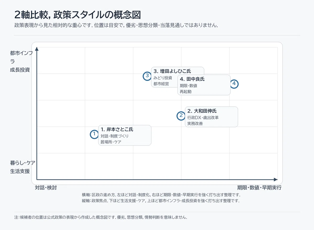Click the 暮らし・ケア 生活支援 axis label
This screenshot has width=314, height=230.
[x=23, y=167]
